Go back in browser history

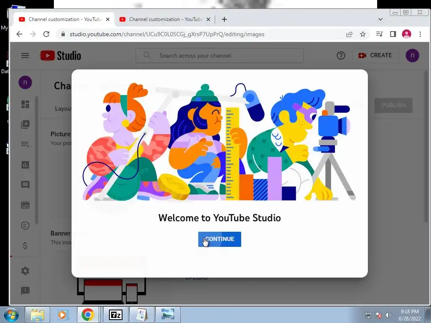click(19, 34)
